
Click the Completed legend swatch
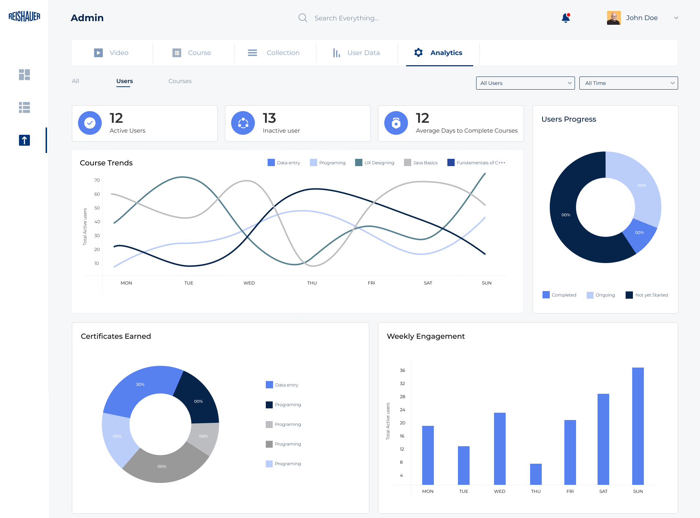click(x=546, y=295)
